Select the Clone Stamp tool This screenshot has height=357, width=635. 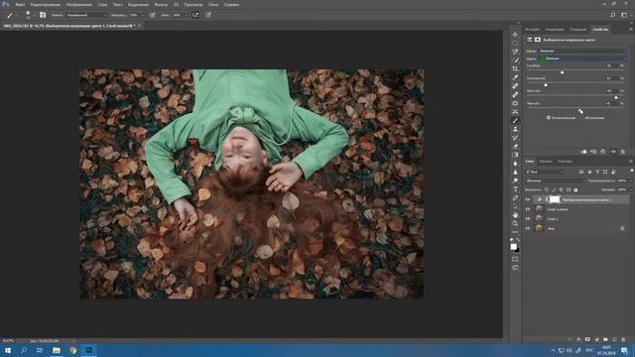coord(515,129)
